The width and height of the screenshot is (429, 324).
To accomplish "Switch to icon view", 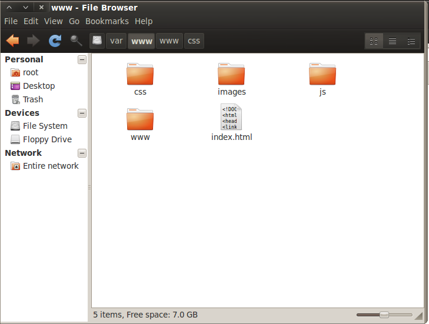I will 374,41.
